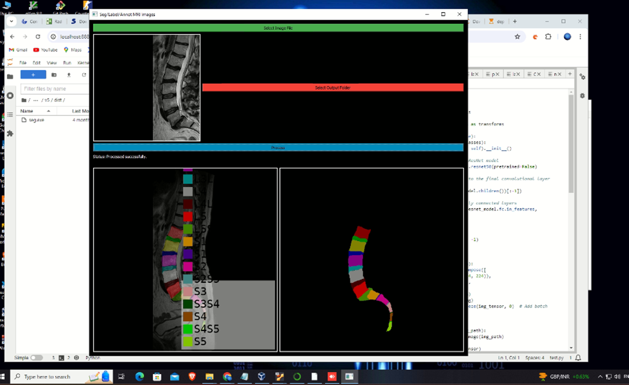
Task: Click the segmented spine mask output image
Action: click(371, 260)
